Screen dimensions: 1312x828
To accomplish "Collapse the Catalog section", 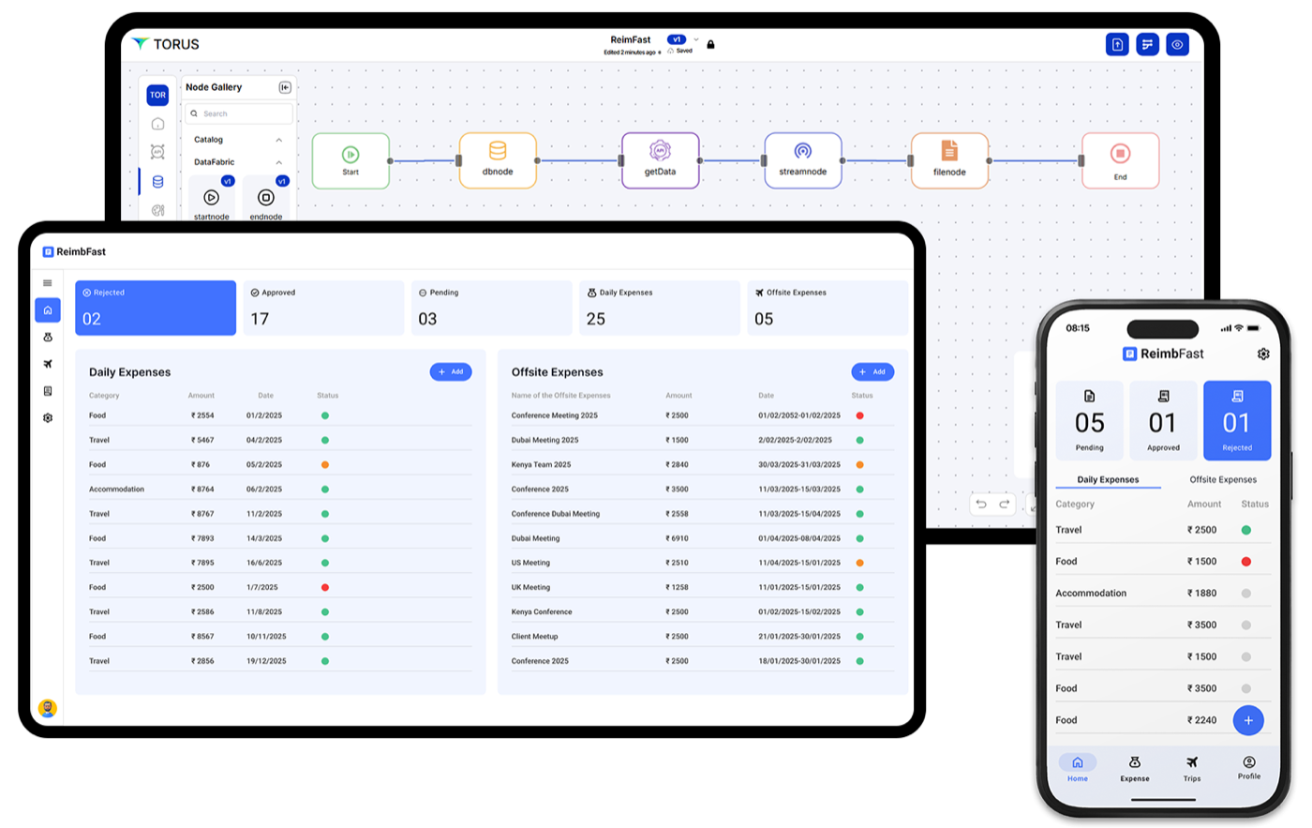I will pyautogui.click(x=278, y=140).
